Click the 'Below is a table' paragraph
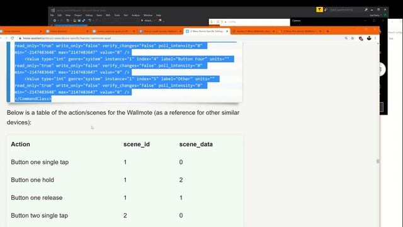Screen dimensions: 403x227 (123, 117)
